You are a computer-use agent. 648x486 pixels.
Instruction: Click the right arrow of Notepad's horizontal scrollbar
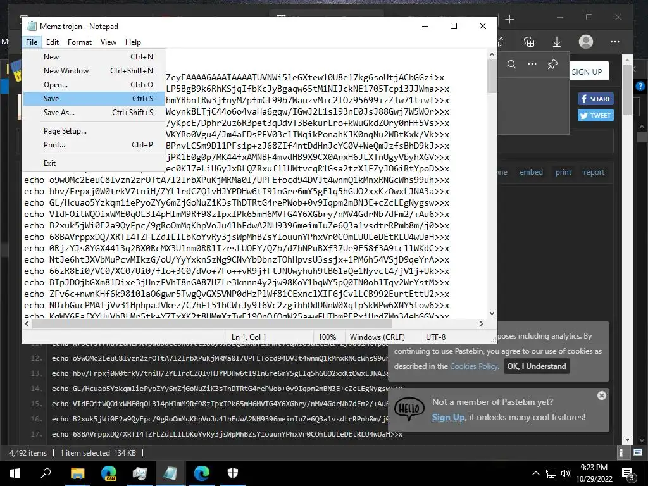(482, 323)
